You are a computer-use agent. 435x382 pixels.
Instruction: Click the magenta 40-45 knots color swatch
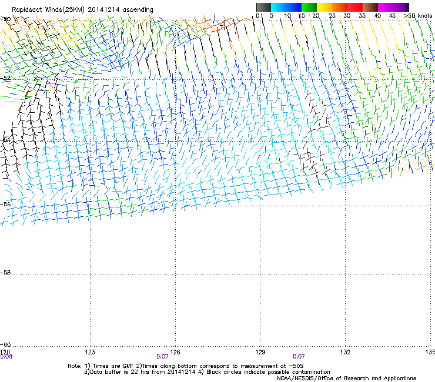(386, 7)
